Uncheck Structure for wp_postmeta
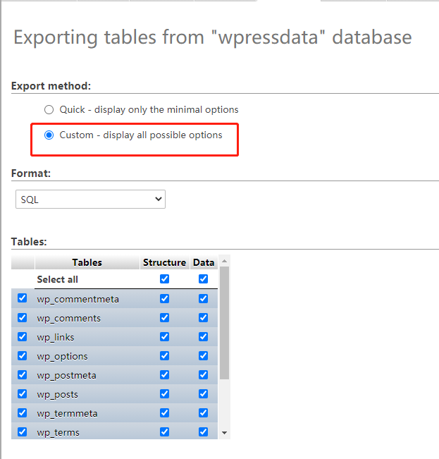 (x=164, y=374)
